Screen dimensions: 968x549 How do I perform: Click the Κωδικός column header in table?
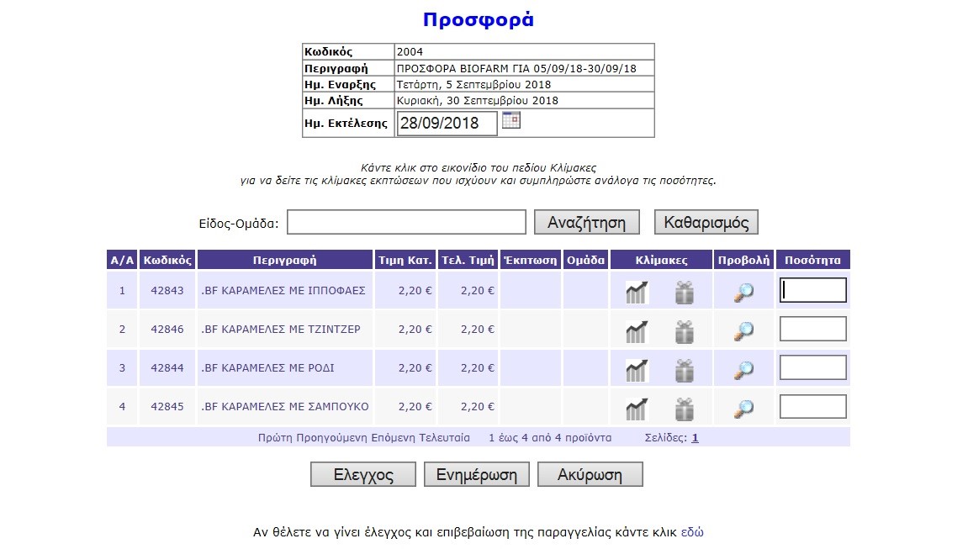(167, 260)
